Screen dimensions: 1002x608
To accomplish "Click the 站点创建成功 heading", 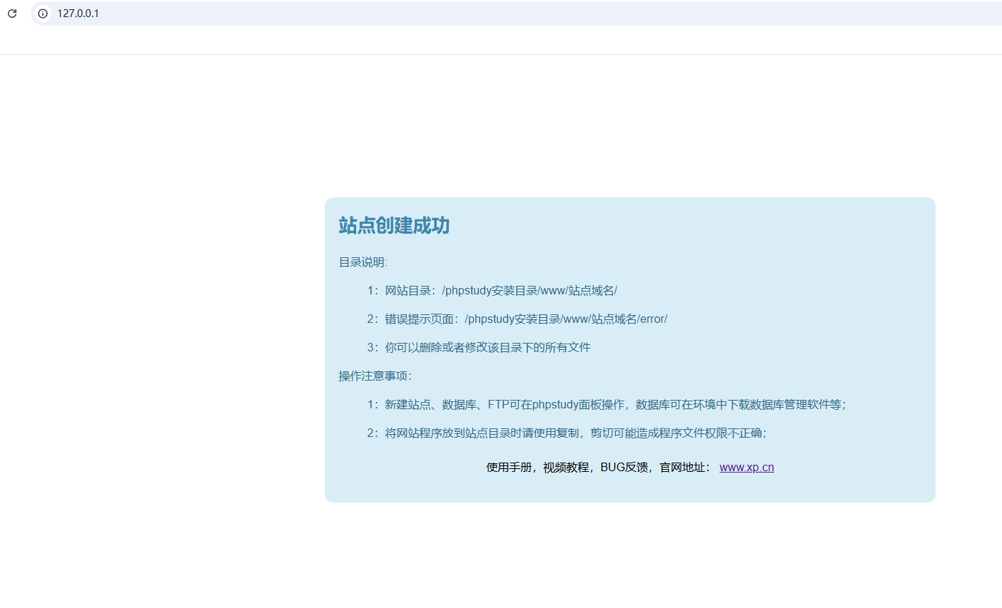I will click(394, 226).
